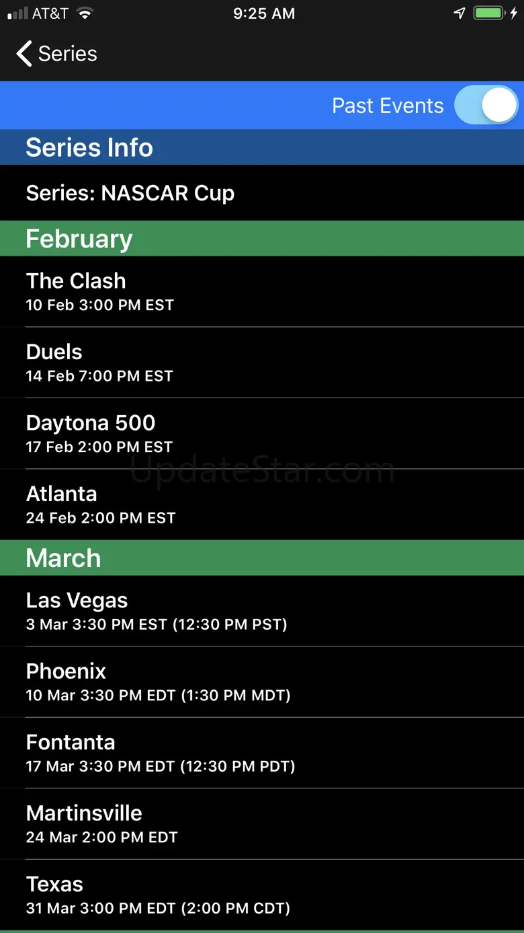Tap the battery indicator icon
The image size is (524, 933).
[488, 13]
